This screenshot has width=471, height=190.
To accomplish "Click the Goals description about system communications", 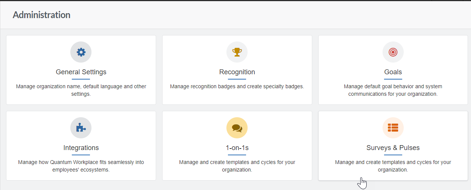I will pyautogui.click(x=393, y=90).
